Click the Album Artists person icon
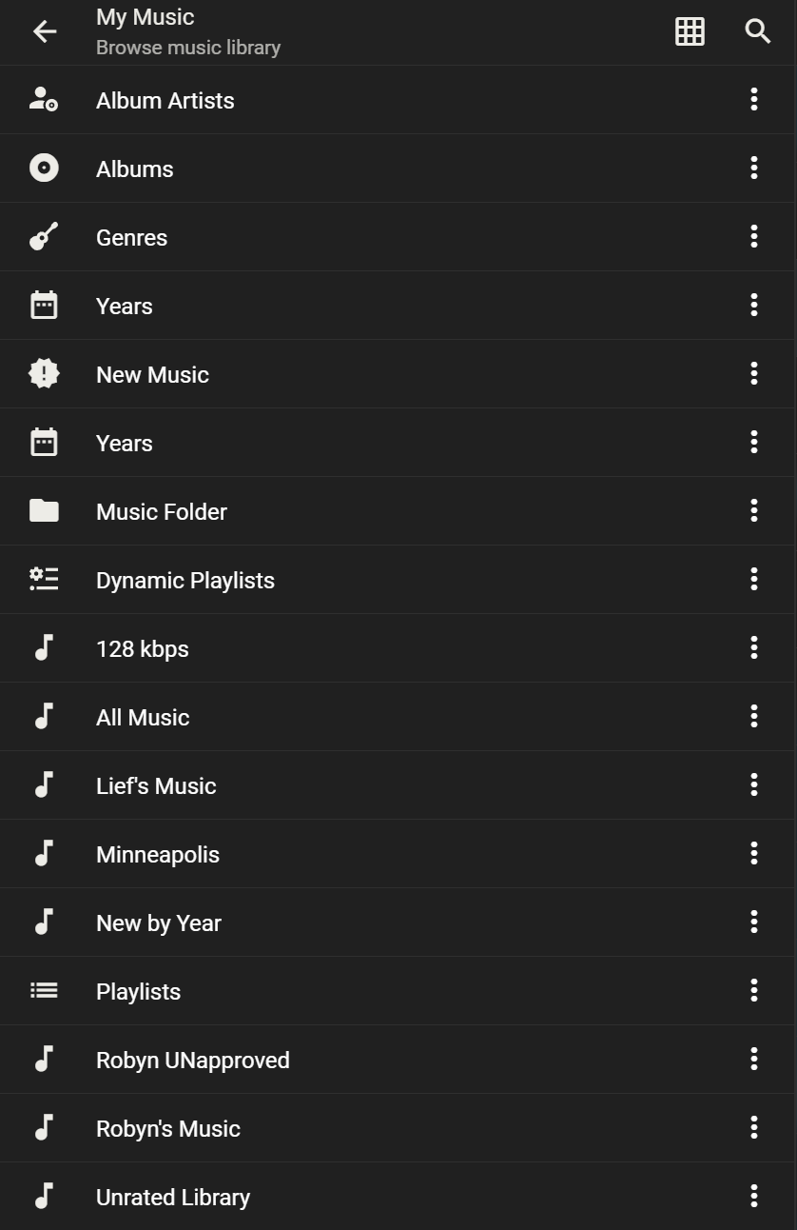 pos(44,100)
